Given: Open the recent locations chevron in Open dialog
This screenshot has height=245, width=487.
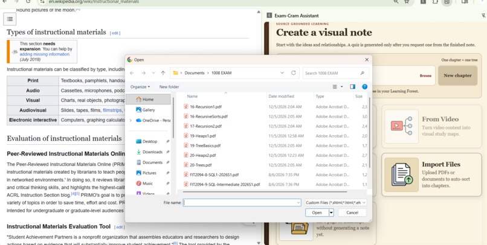Looking at the screenshot, I should click(x=153, y=73).
